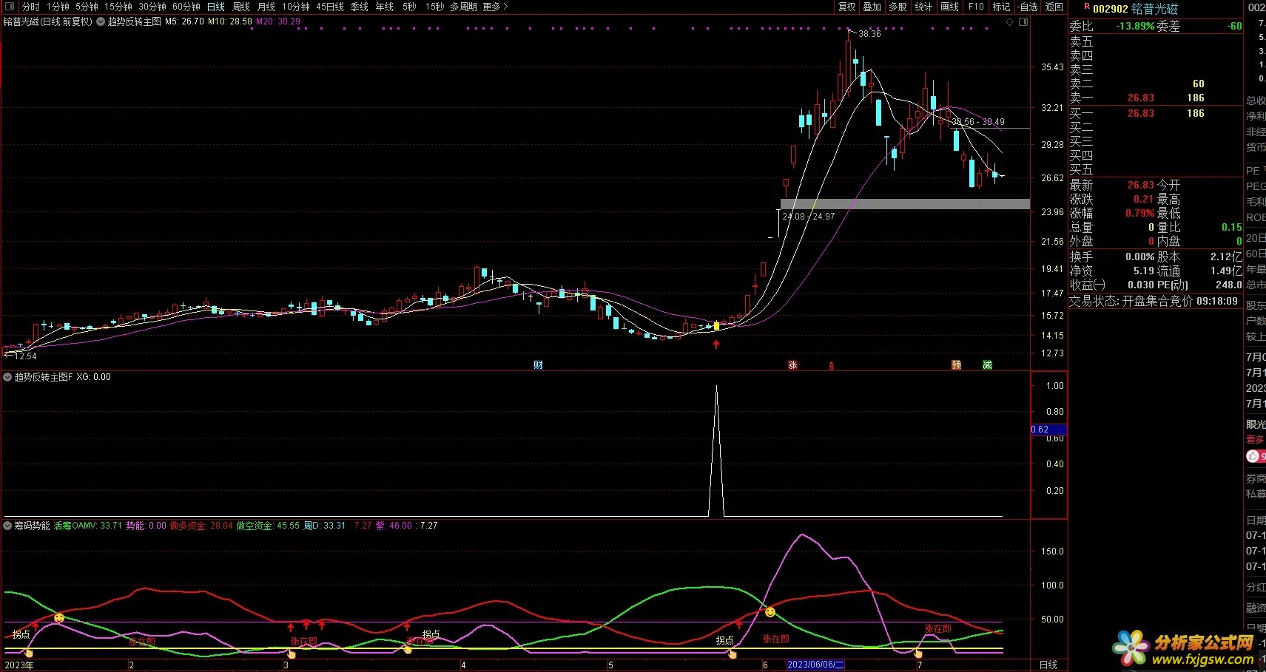Click pointing hand icon at July
The image size is (1266, 672).
[918, 654]
